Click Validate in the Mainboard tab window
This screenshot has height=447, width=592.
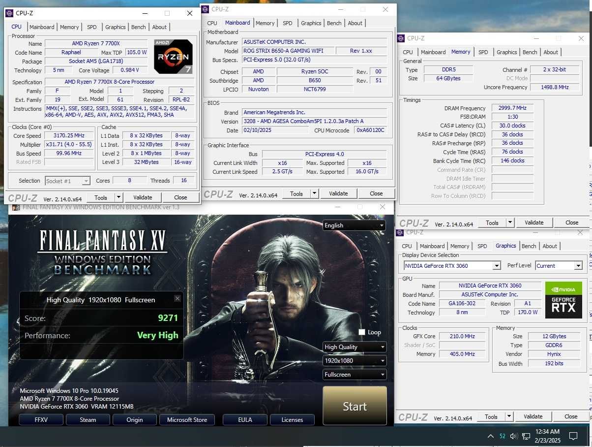pos(338,193)
